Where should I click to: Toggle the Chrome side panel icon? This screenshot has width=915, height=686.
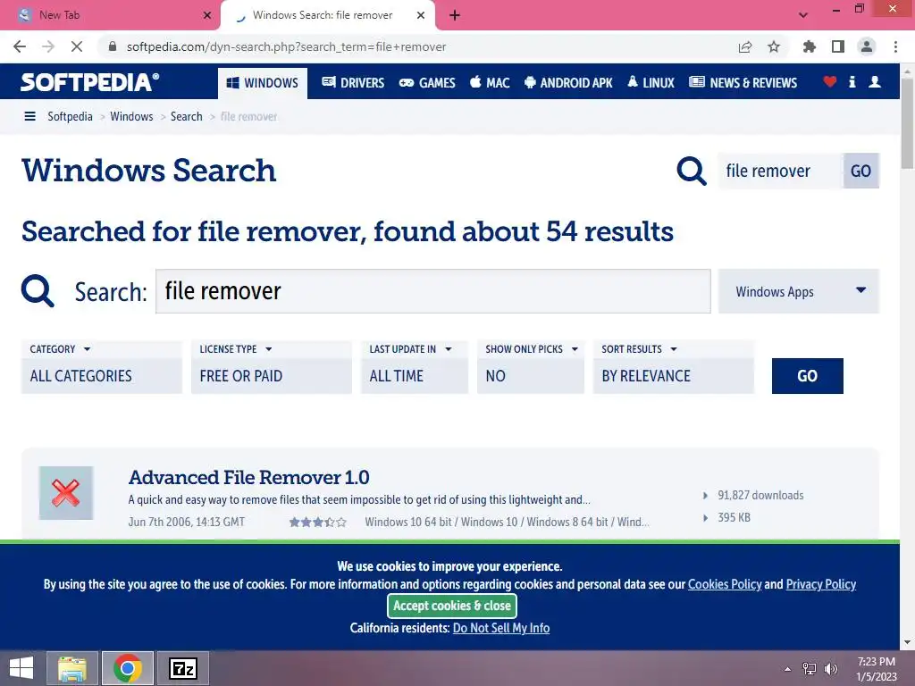tap(838, 46)
